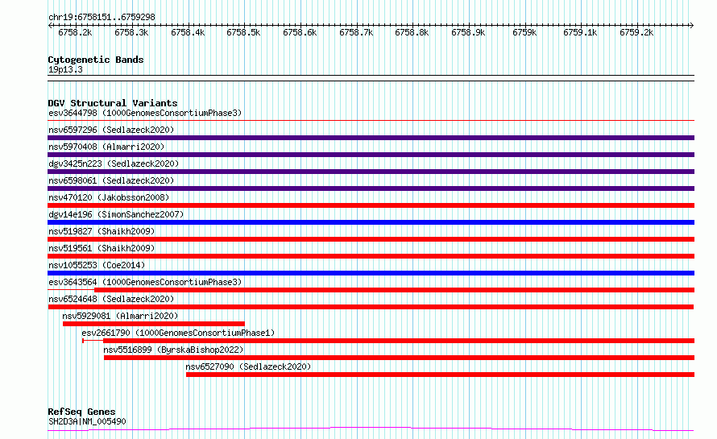The height and width of the screenshot is (439, 717).
Task: Click the magenta SH2D3A gene line
Action: click(371, 429)
